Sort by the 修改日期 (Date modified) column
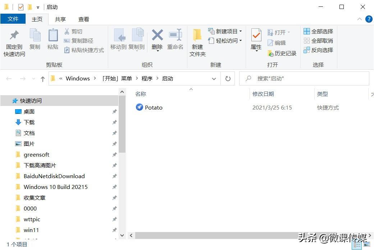 263,94
